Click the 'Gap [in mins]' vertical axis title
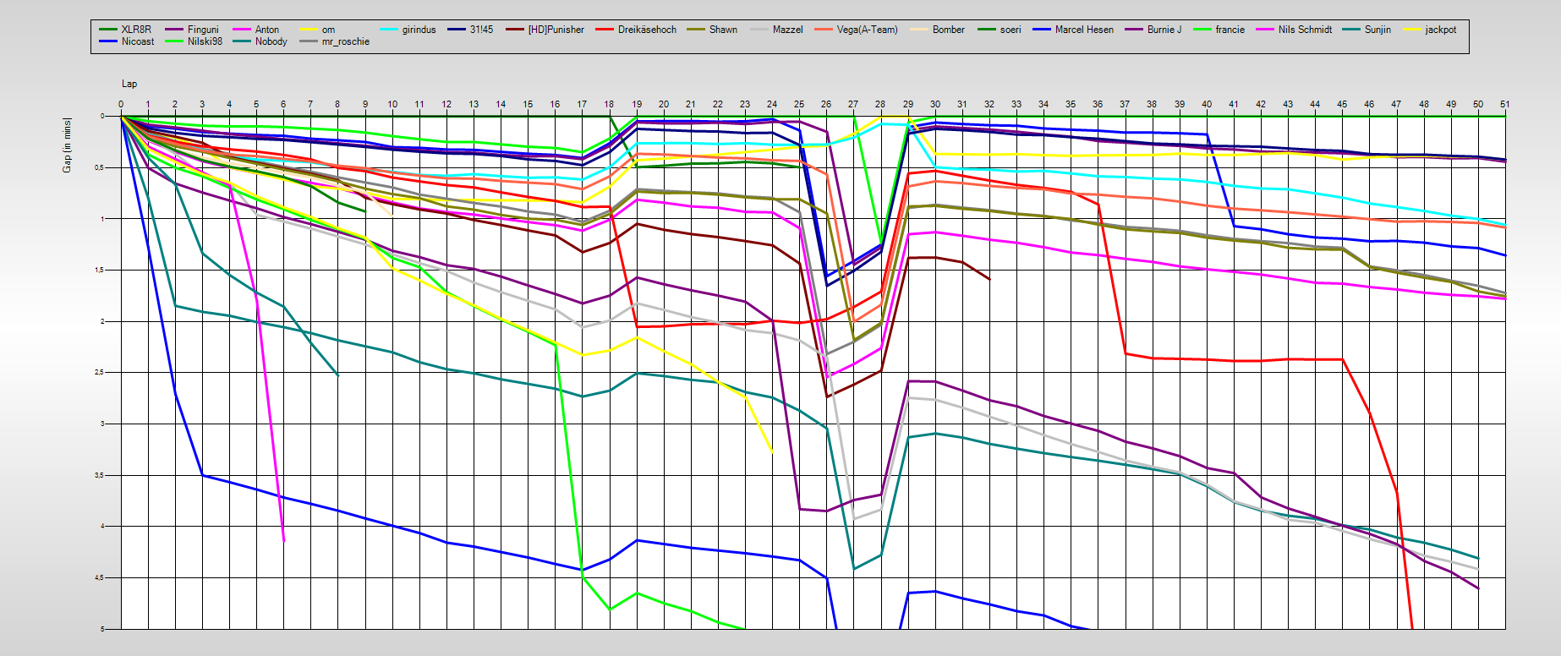 (x=67, y=145)
